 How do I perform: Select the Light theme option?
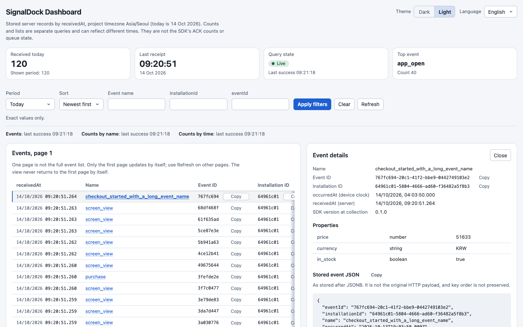pyautogui.click(x=445, y=12)
